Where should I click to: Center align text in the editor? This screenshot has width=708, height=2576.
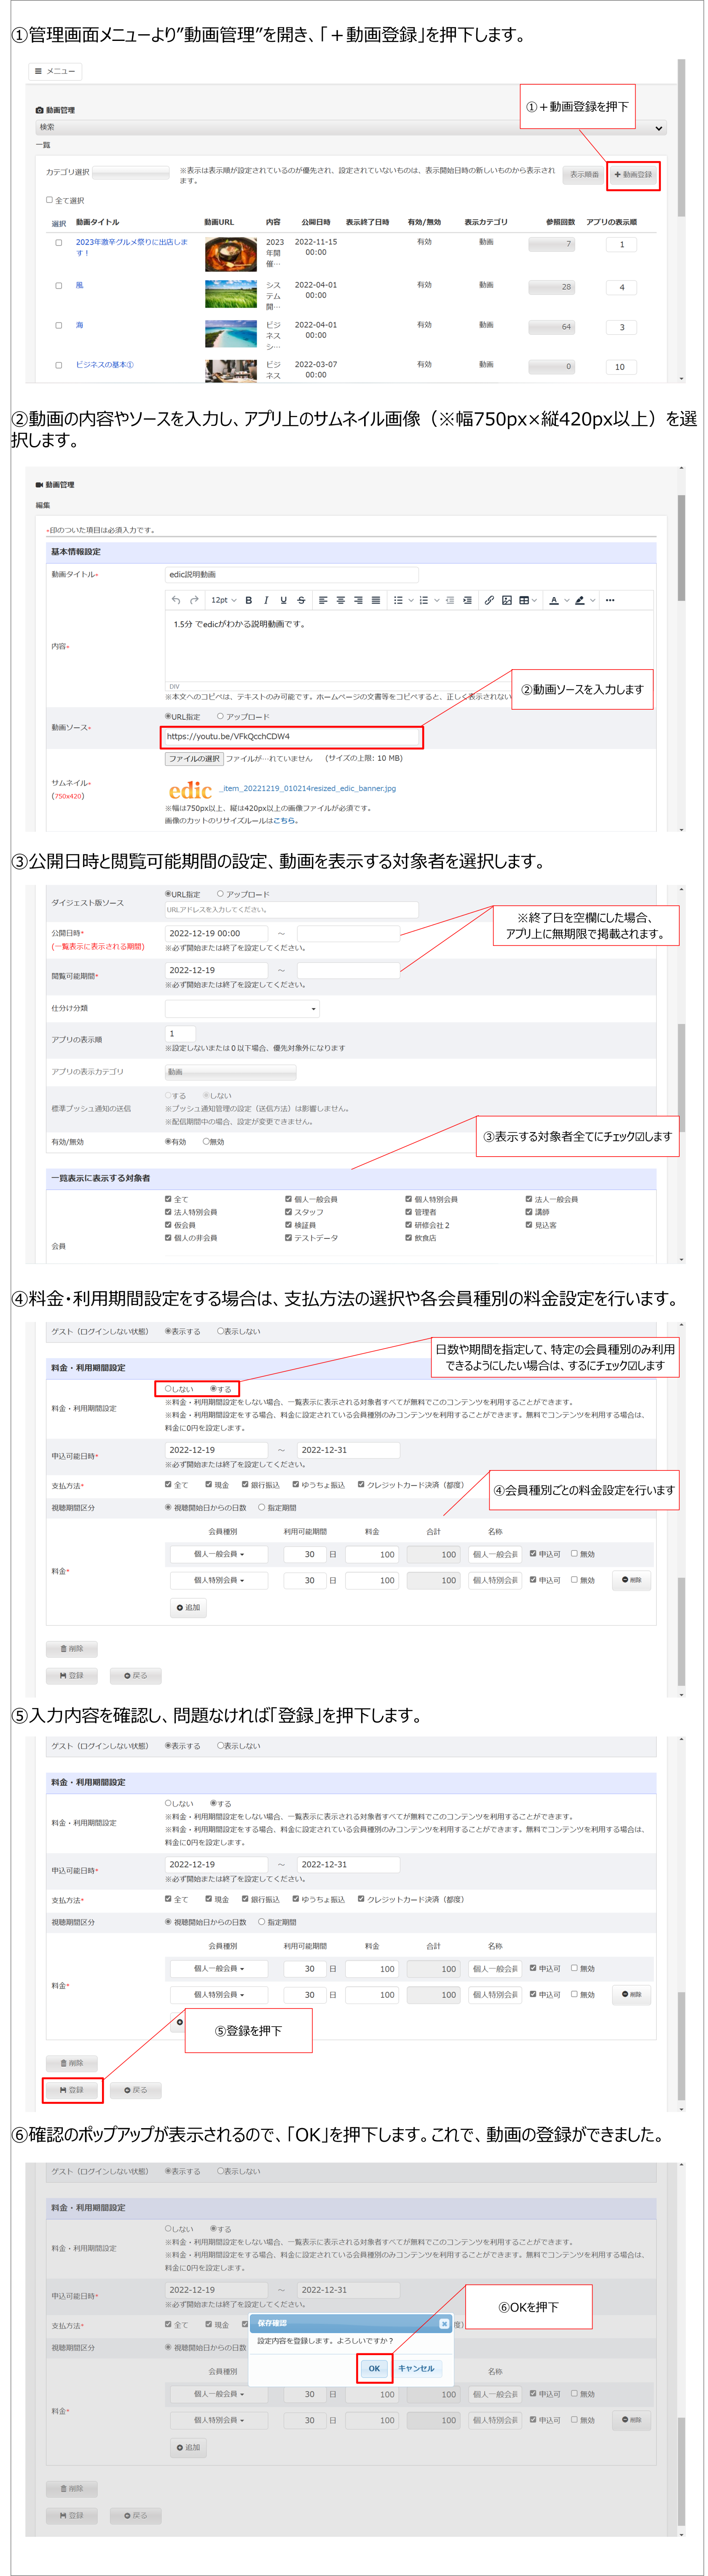tap(341, 600)
